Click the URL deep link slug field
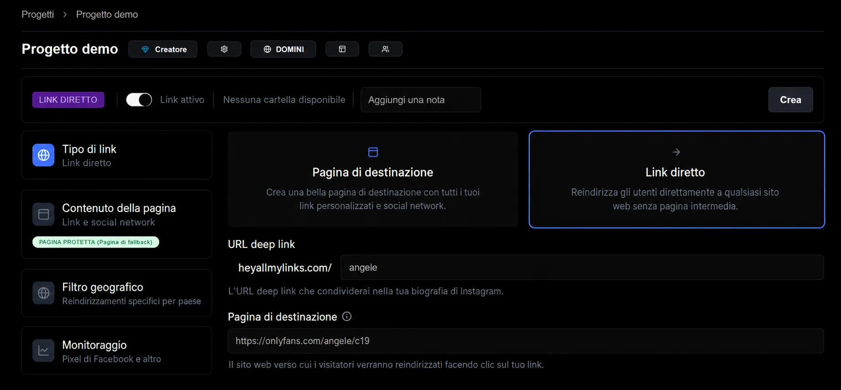 [x=582, y=267]
